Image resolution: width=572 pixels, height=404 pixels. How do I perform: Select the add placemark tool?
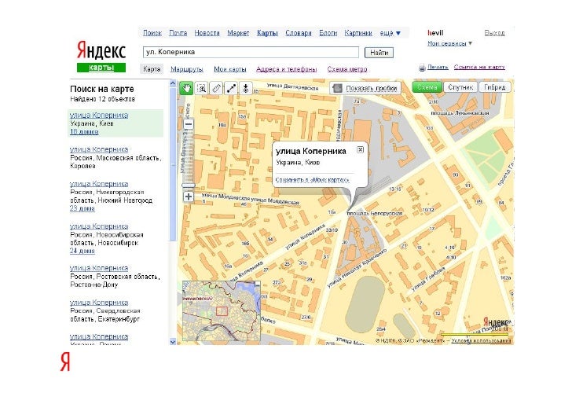[245, 88]
